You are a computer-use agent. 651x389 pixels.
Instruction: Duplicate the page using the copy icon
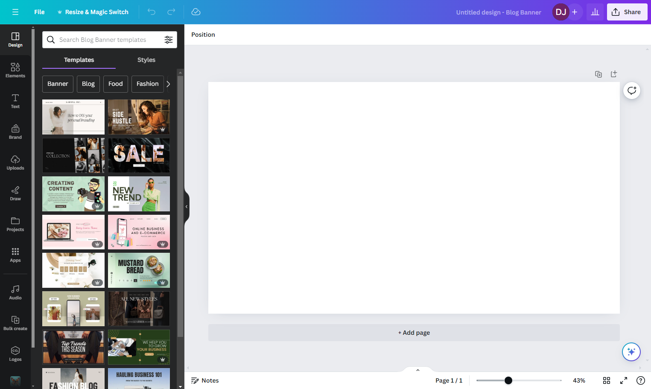click(598, 74)
